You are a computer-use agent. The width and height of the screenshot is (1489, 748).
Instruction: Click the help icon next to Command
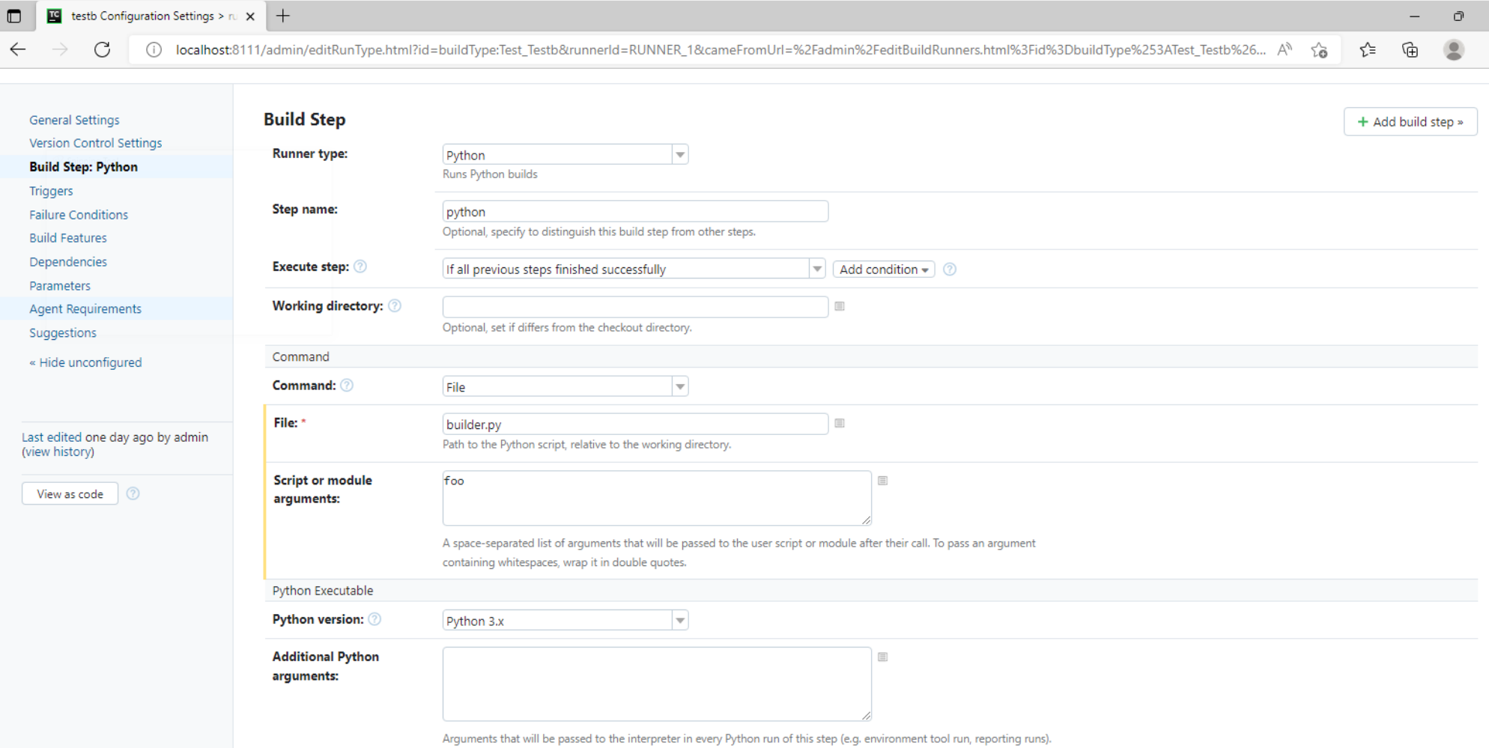pyautogui.click(x=347, y=385)
